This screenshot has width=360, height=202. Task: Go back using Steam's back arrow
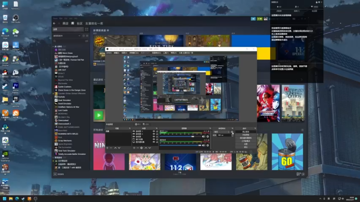coord(54,23)
